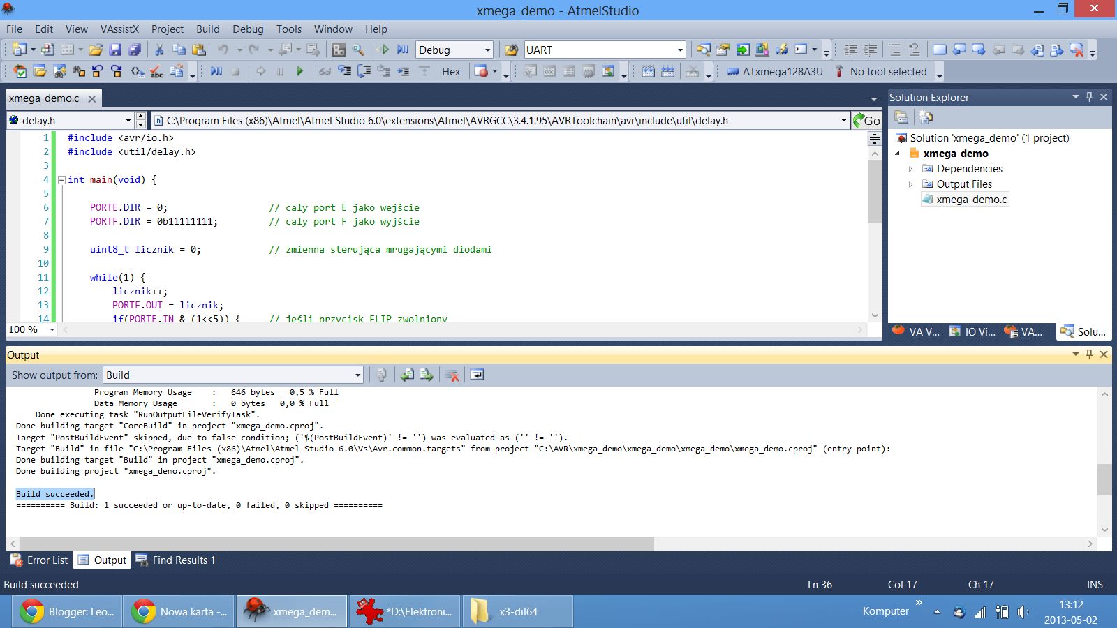Expand the Output Files tree node
The height and width of the screenshot is (628, 1117).
910,184
